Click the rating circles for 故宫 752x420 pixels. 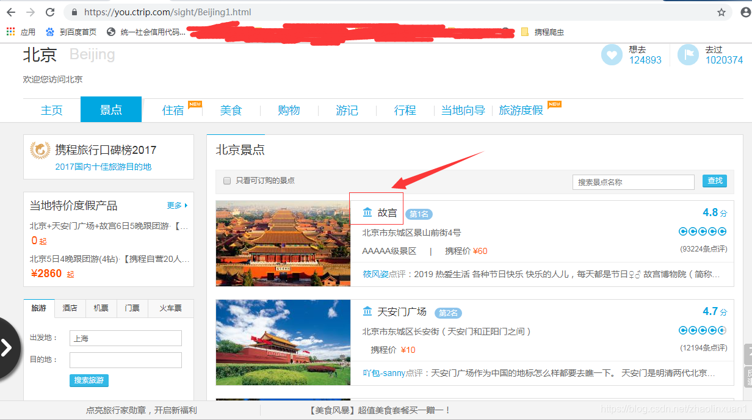703,231
